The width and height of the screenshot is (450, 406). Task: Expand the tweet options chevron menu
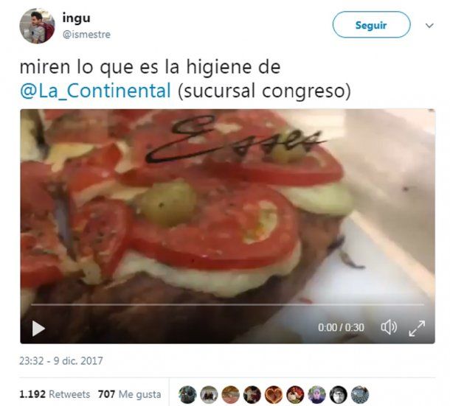[429, 26]
